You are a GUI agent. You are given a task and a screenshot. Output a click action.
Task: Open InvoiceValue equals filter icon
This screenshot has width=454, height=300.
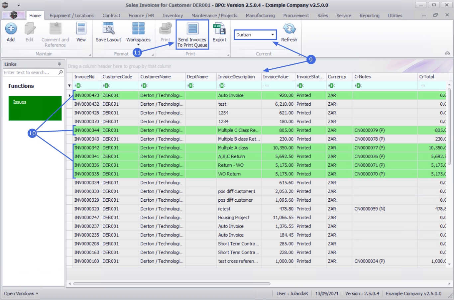tap(267, 86)
